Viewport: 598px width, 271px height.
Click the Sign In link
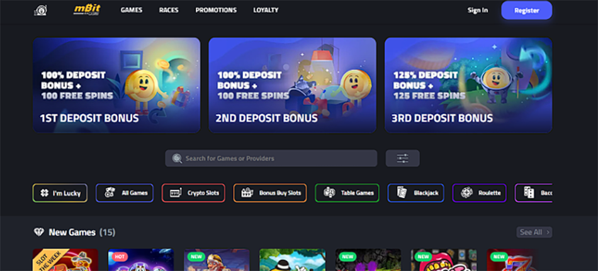478,10
